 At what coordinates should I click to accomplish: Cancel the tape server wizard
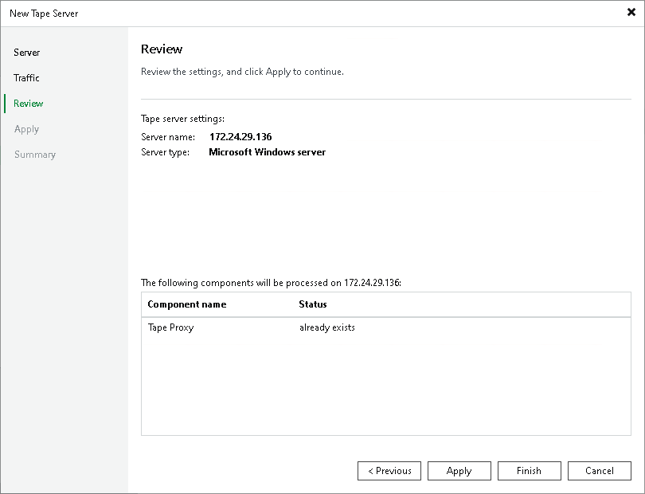[x=600, y=471]
